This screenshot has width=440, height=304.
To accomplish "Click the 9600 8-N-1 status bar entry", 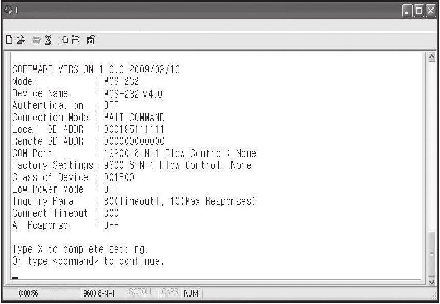I will pyautogui.click(x=99, y=294).
